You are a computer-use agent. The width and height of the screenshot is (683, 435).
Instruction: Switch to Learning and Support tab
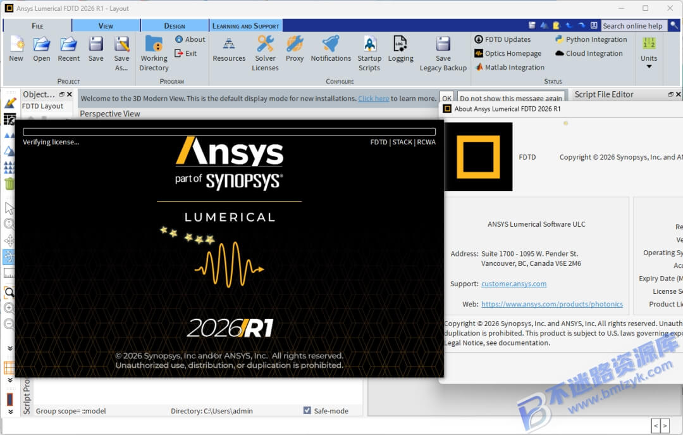(x=245, y=26)
